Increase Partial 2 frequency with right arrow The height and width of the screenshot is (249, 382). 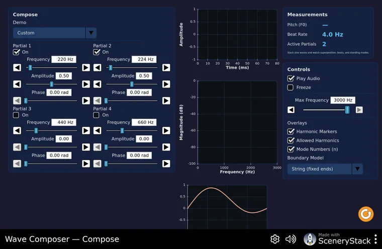[x=166, y=68]
